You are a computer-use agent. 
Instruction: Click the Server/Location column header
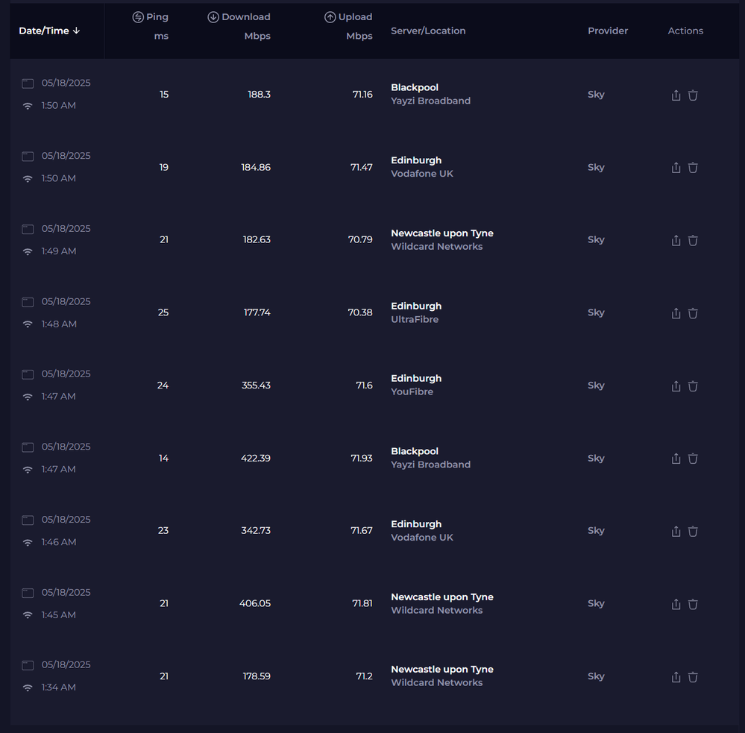pos(428,31)
